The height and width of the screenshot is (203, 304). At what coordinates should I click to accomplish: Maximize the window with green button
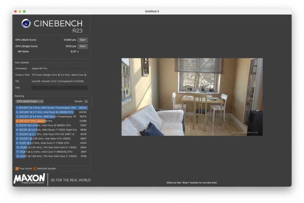24,11
